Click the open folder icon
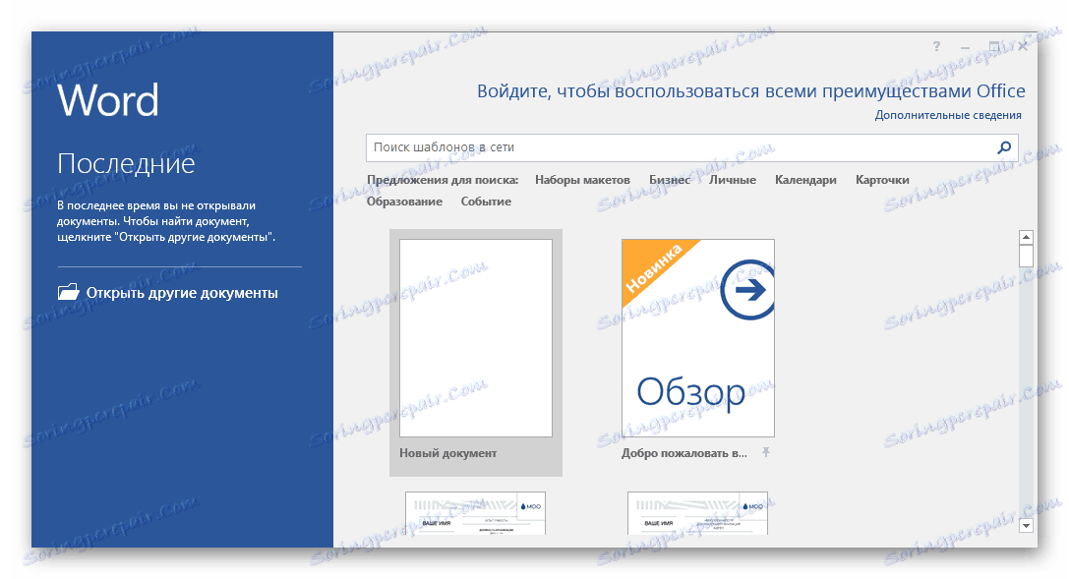Viewport: 1069px width, 579px height. tap(68, 292)
